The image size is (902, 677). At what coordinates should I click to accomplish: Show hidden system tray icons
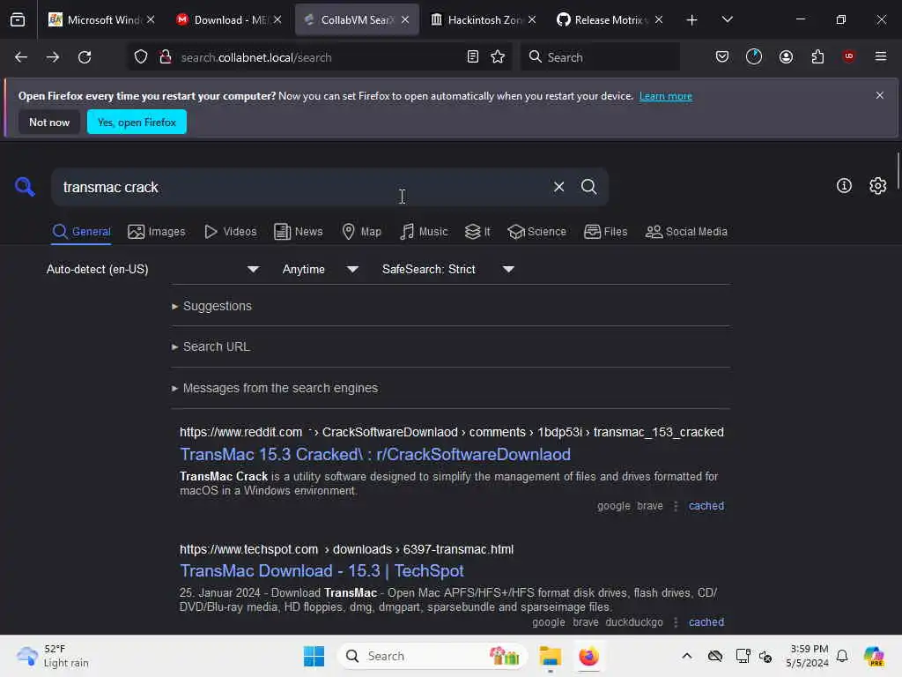[x=686, y=656]
